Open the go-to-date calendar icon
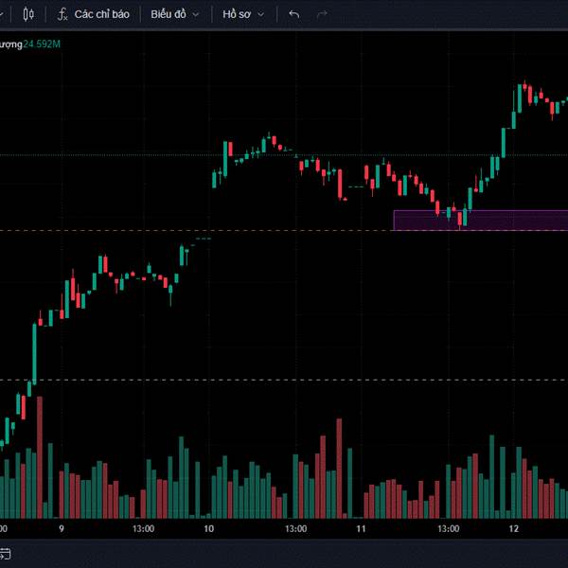The image size is (568, 568). point(5,554)
